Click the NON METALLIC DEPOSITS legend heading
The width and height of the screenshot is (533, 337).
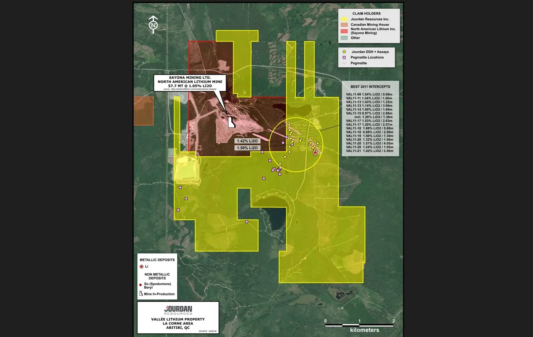click(157, 276)
